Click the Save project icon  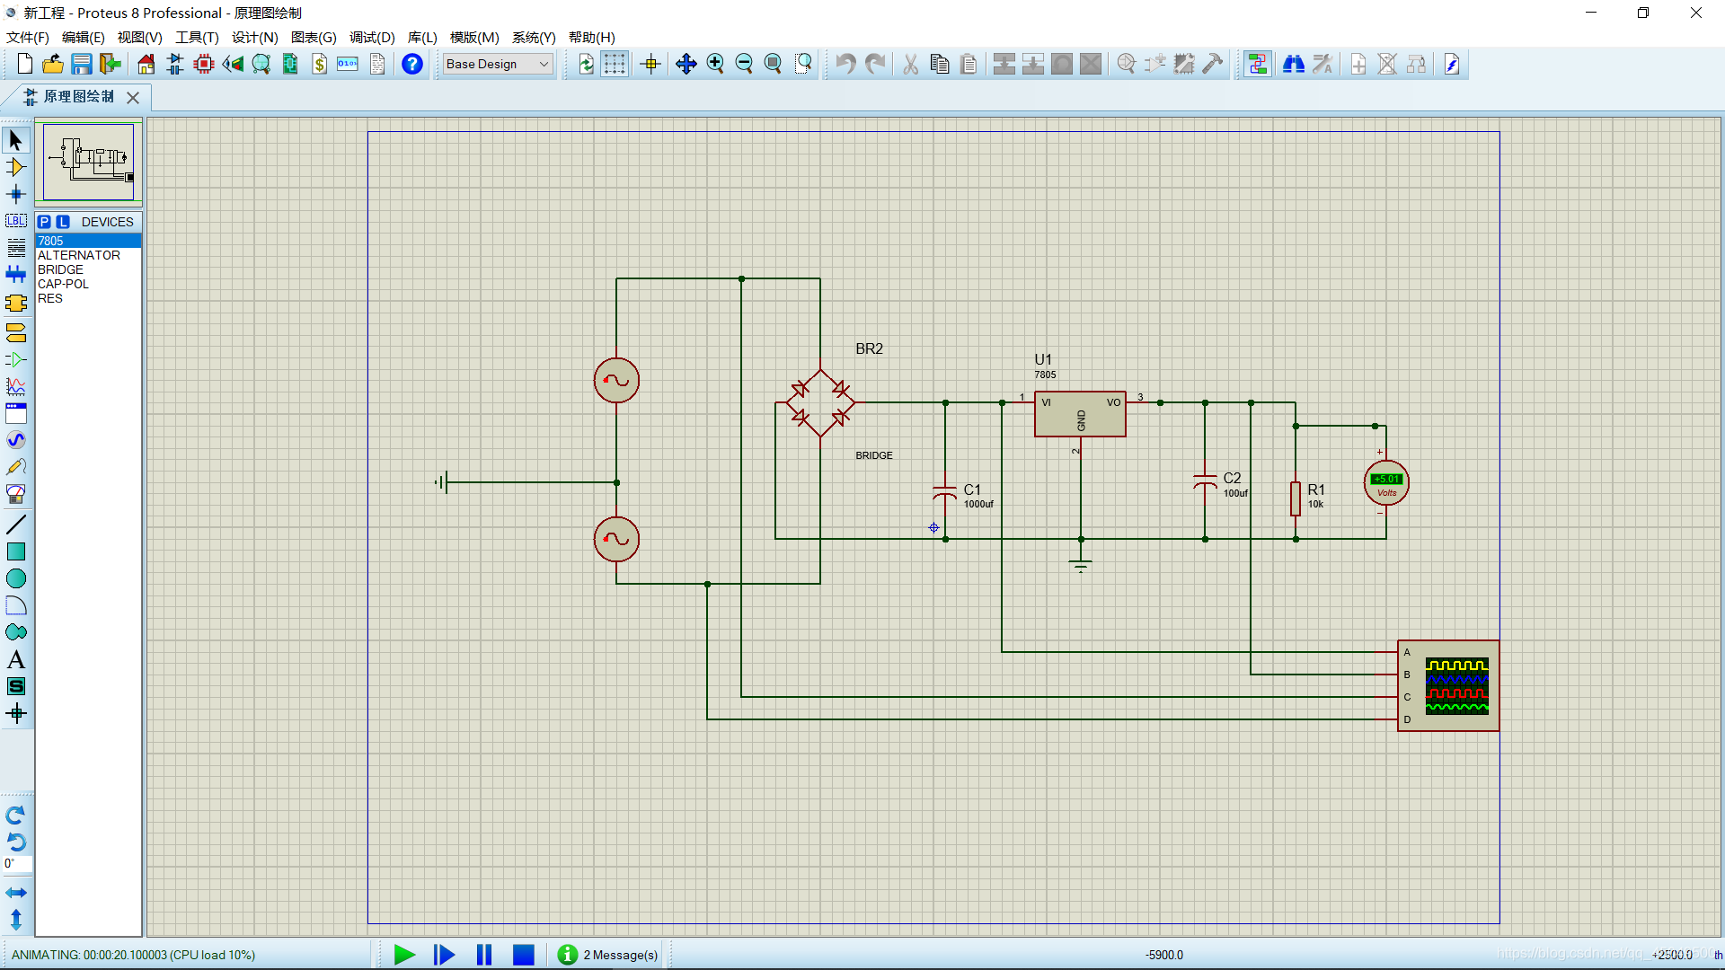tap(82, 64)
